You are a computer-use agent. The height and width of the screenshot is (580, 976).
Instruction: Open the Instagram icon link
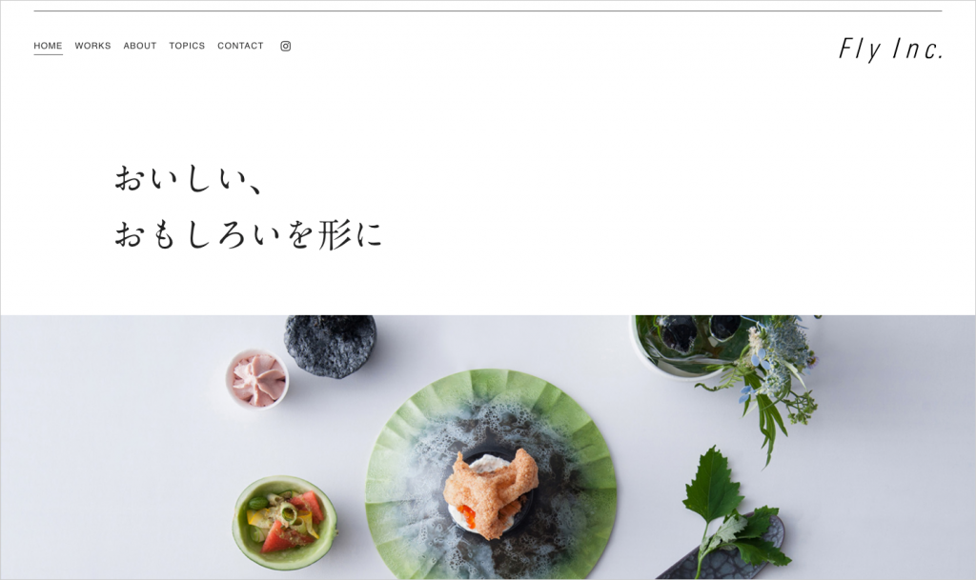pos(286,46)
